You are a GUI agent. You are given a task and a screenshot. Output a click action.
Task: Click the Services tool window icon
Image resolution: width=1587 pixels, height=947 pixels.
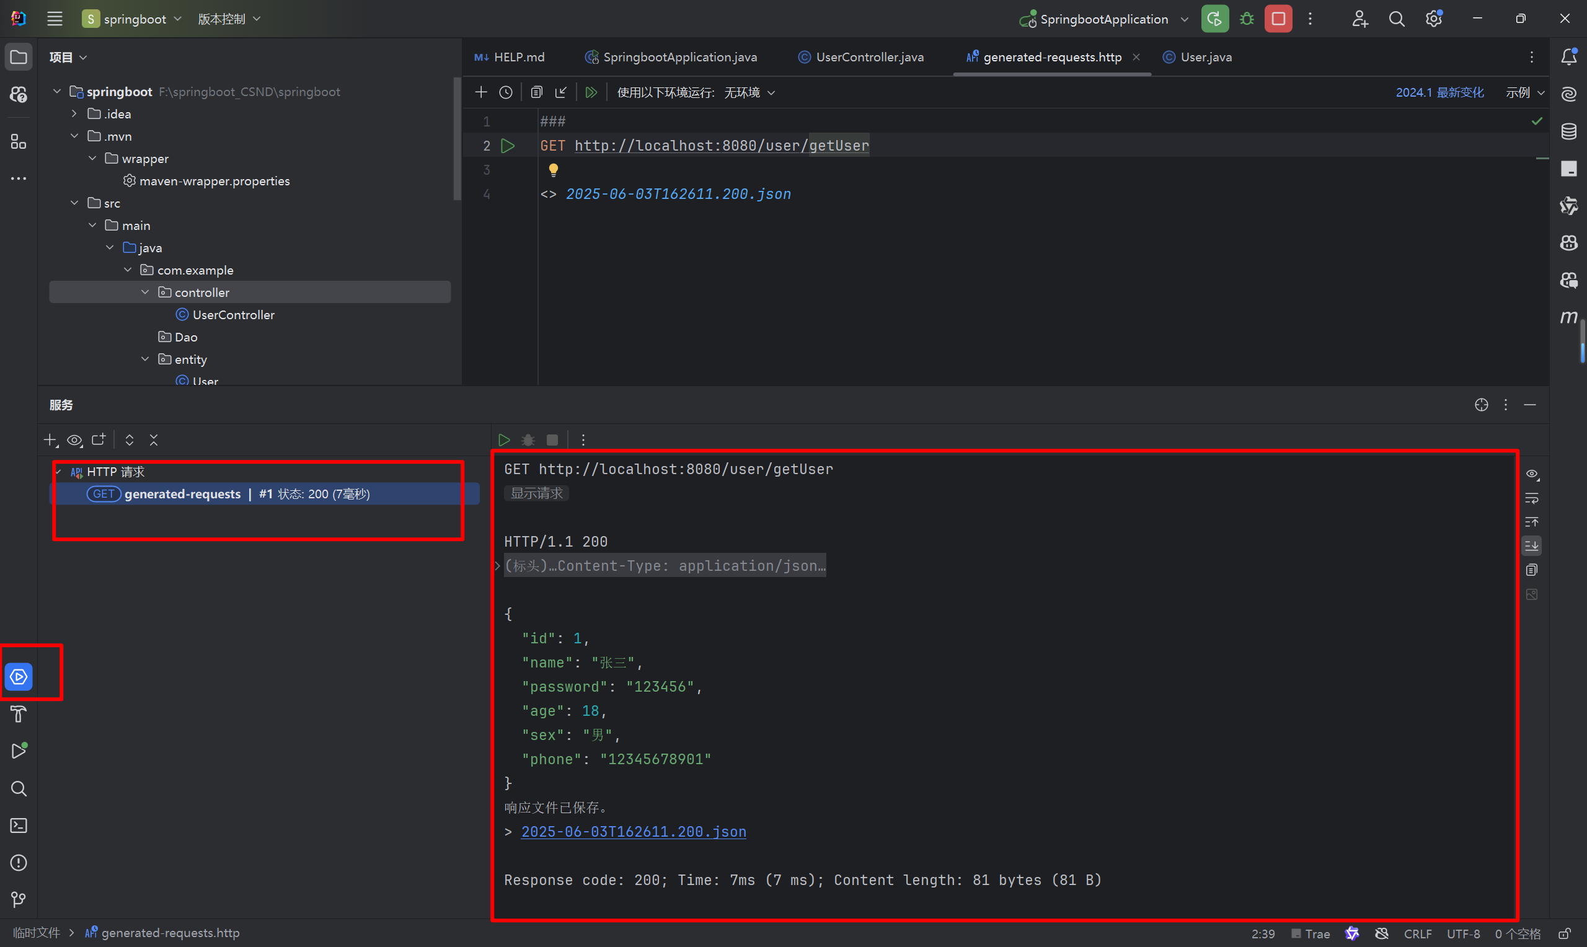coord(19,676)
